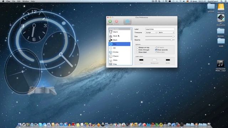This screenshot has height=128, width=228.
Task: Open Finder from the Dock
Action: point(20,124)
